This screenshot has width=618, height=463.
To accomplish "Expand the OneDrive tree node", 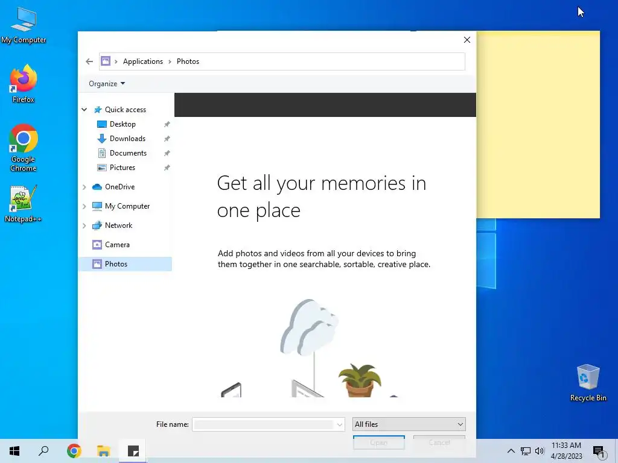I will coord(84,187).
